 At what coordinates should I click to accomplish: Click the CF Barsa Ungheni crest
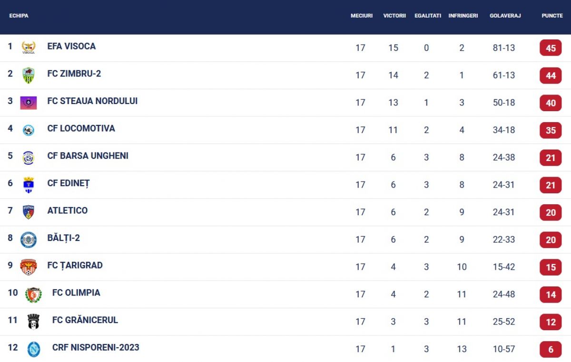pyautogui.click(x=29, y=158)
